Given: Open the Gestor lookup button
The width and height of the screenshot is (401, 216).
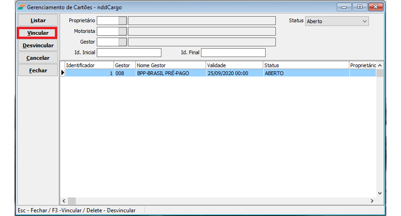Looking at the screenshot, I should 123,42.
